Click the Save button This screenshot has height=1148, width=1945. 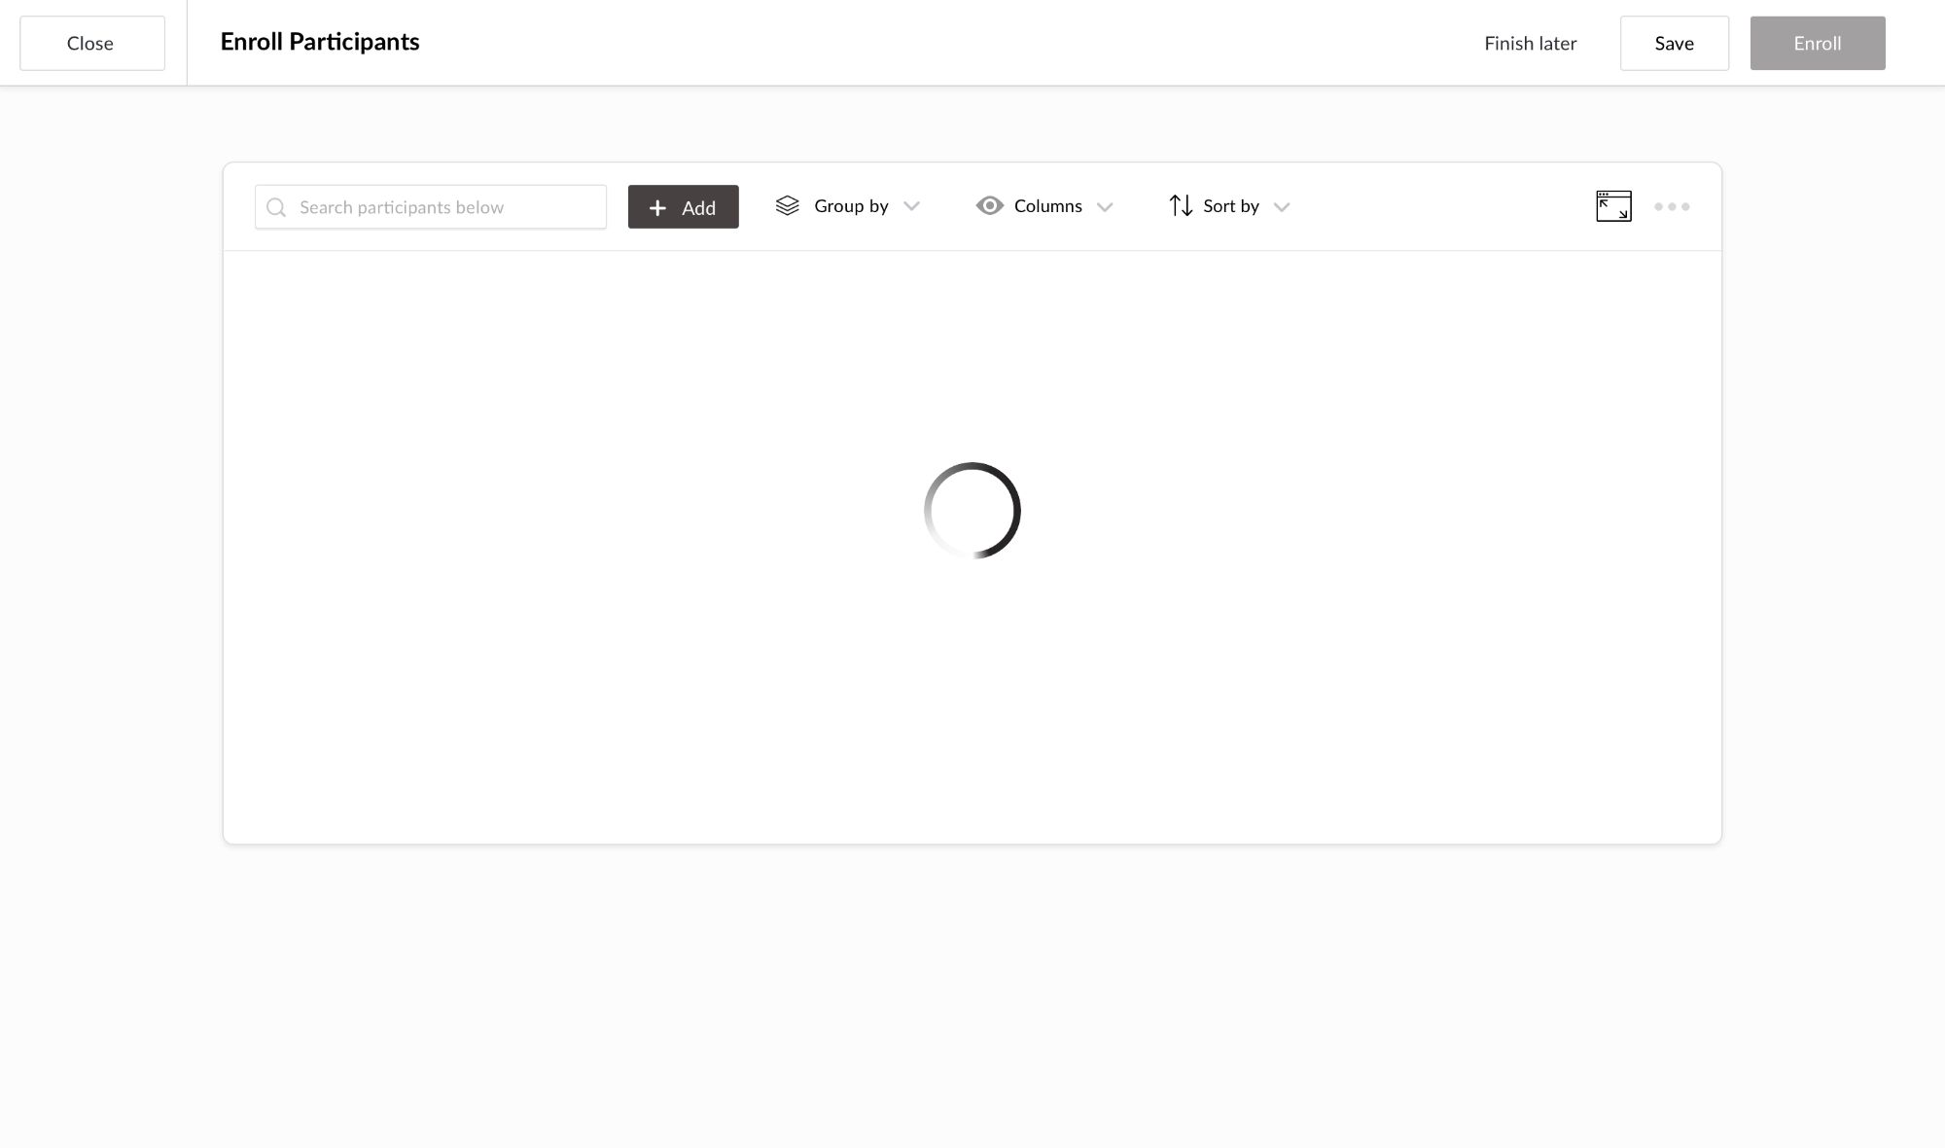(x=1674, y=43)
